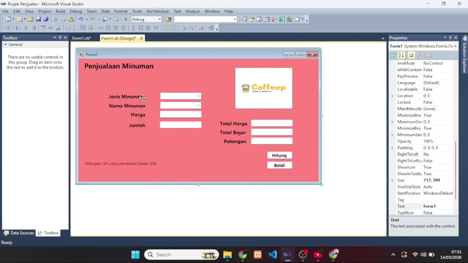The height and width of the screenshot is (263, 468).
Task: Open the Nama Minuman combo box
Action: (198, 106)
